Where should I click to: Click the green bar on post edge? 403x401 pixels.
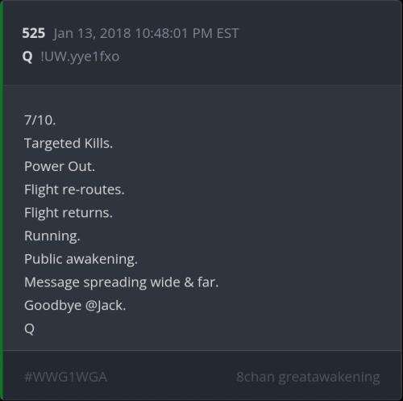[2, 200]
